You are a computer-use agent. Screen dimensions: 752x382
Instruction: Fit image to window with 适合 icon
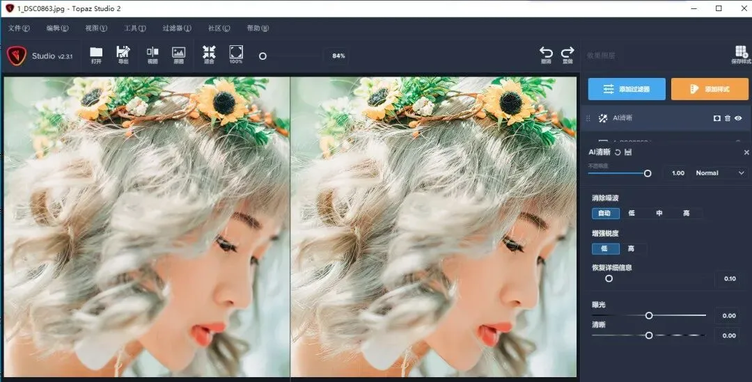pos(209,52)
